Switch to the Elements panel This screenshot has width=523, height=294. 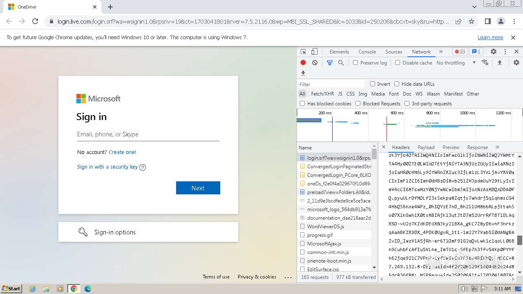click(339, 52)
